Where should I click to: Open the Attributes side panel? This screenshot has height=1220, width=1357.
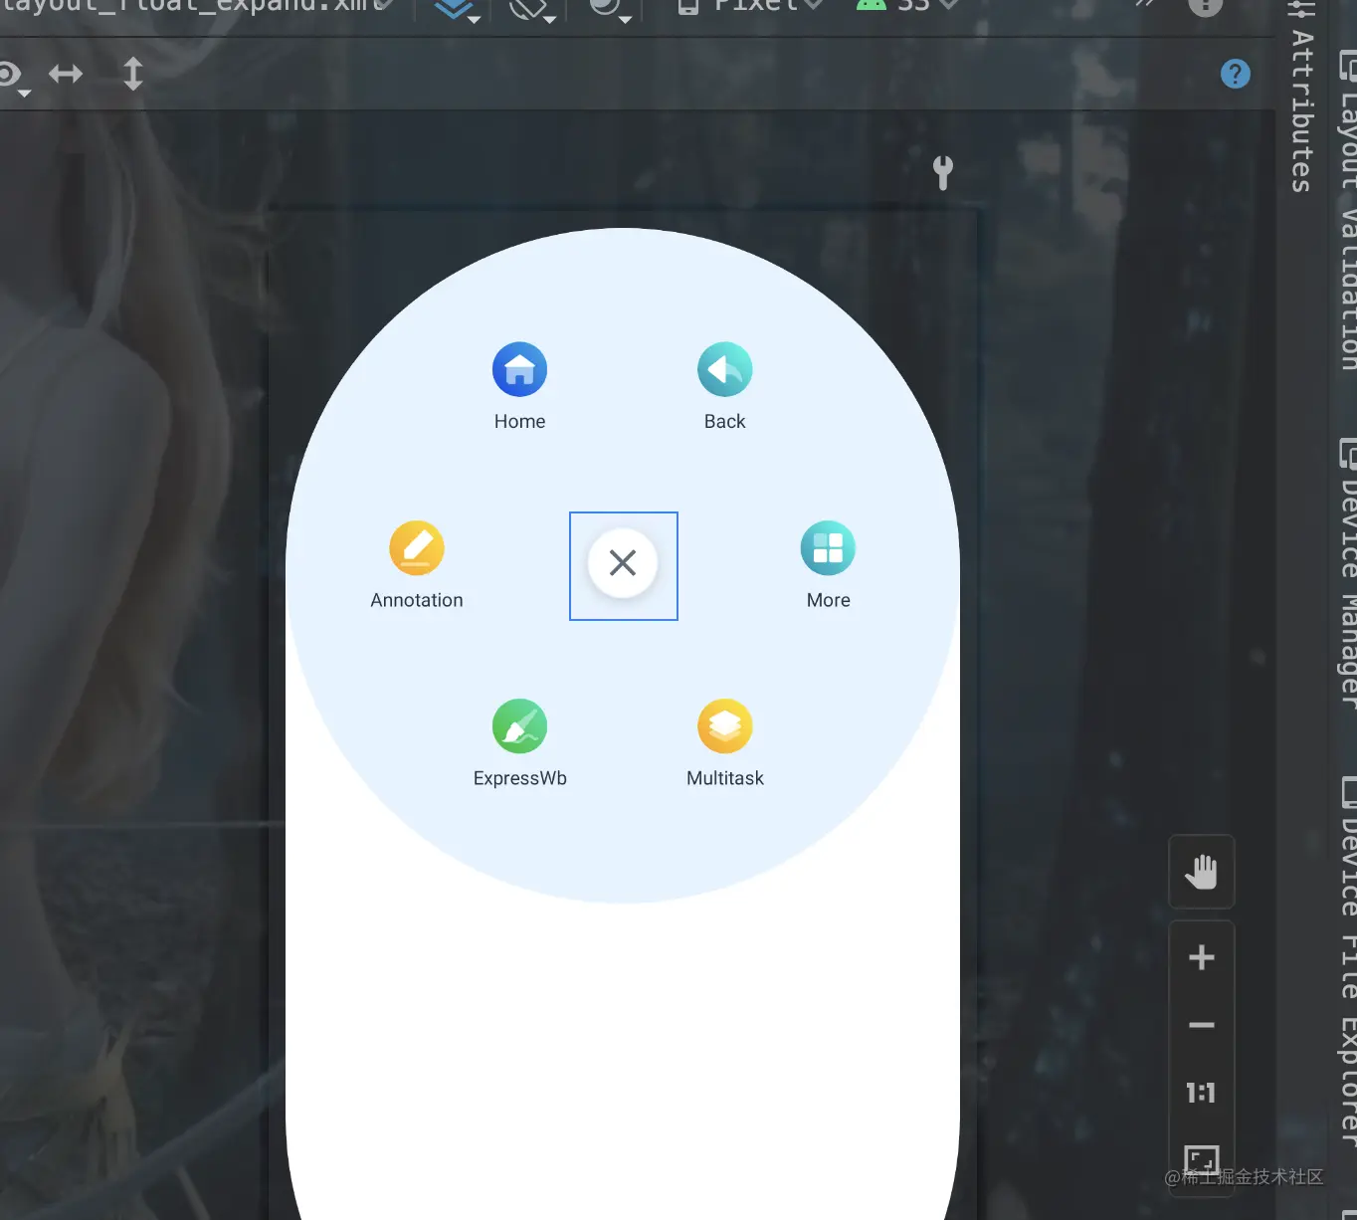pyautogui.click(x=1301, y=97)
